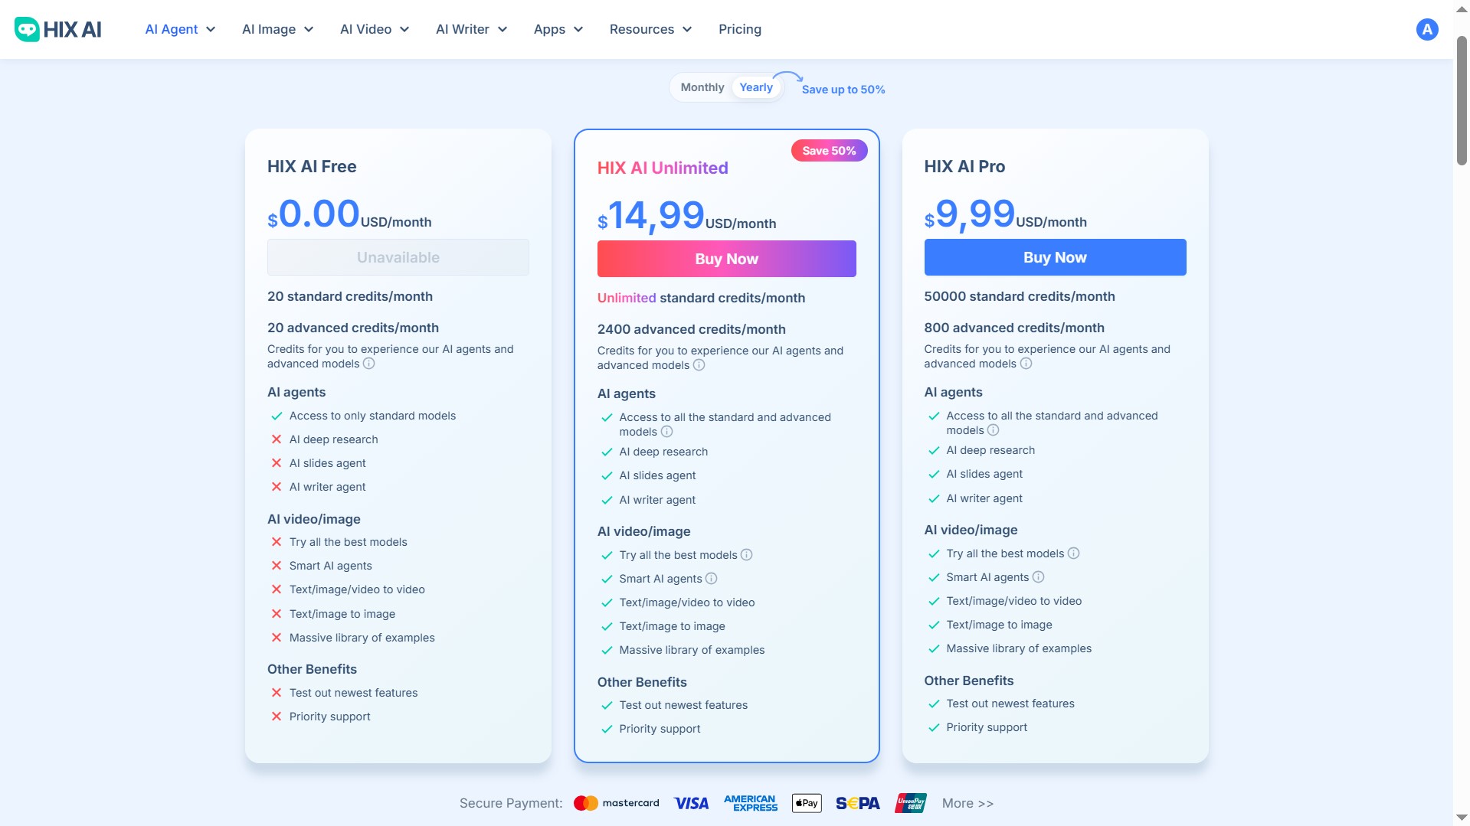Open the AI Video dropdown
The image size is (1470, 826).
pos(374,29)
